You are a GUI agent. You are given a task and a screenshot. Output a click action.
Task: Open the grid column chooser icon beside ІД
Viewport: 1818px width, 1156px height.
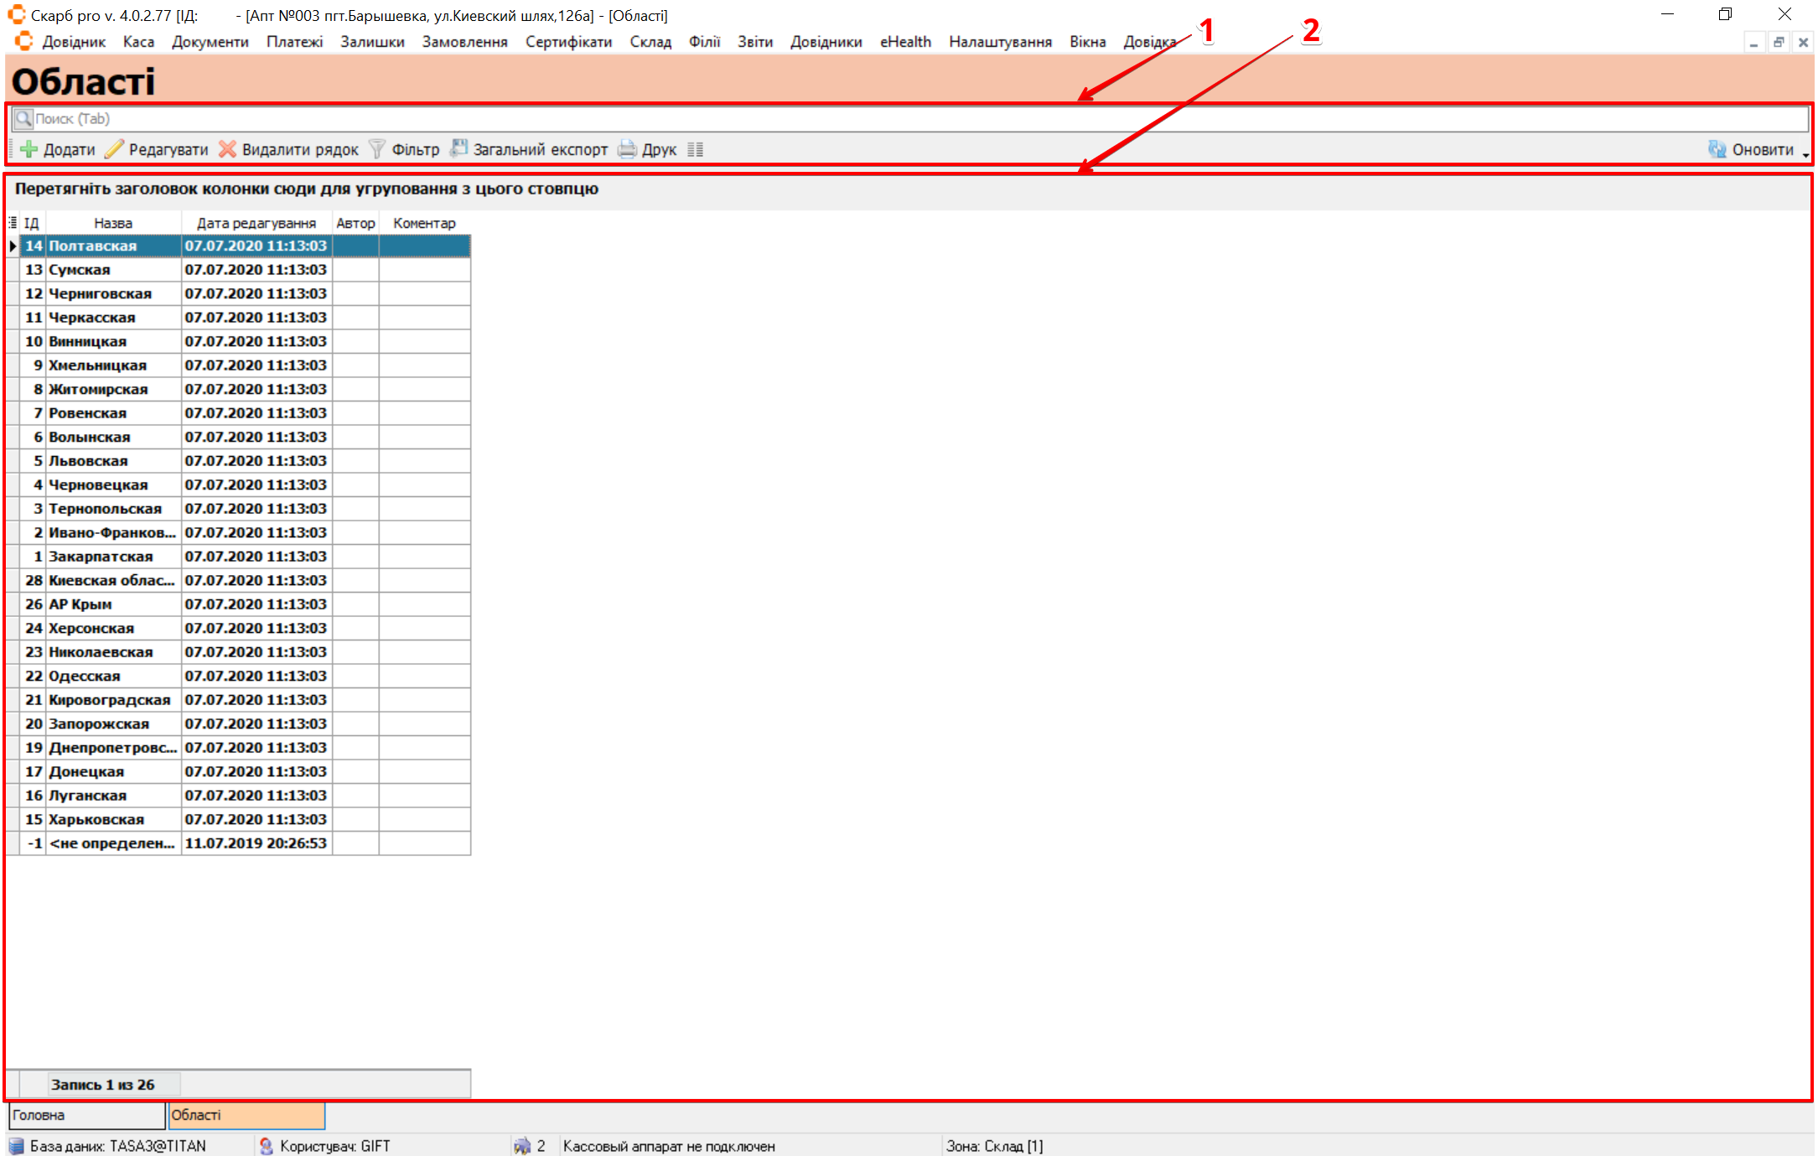click(13, 223)
